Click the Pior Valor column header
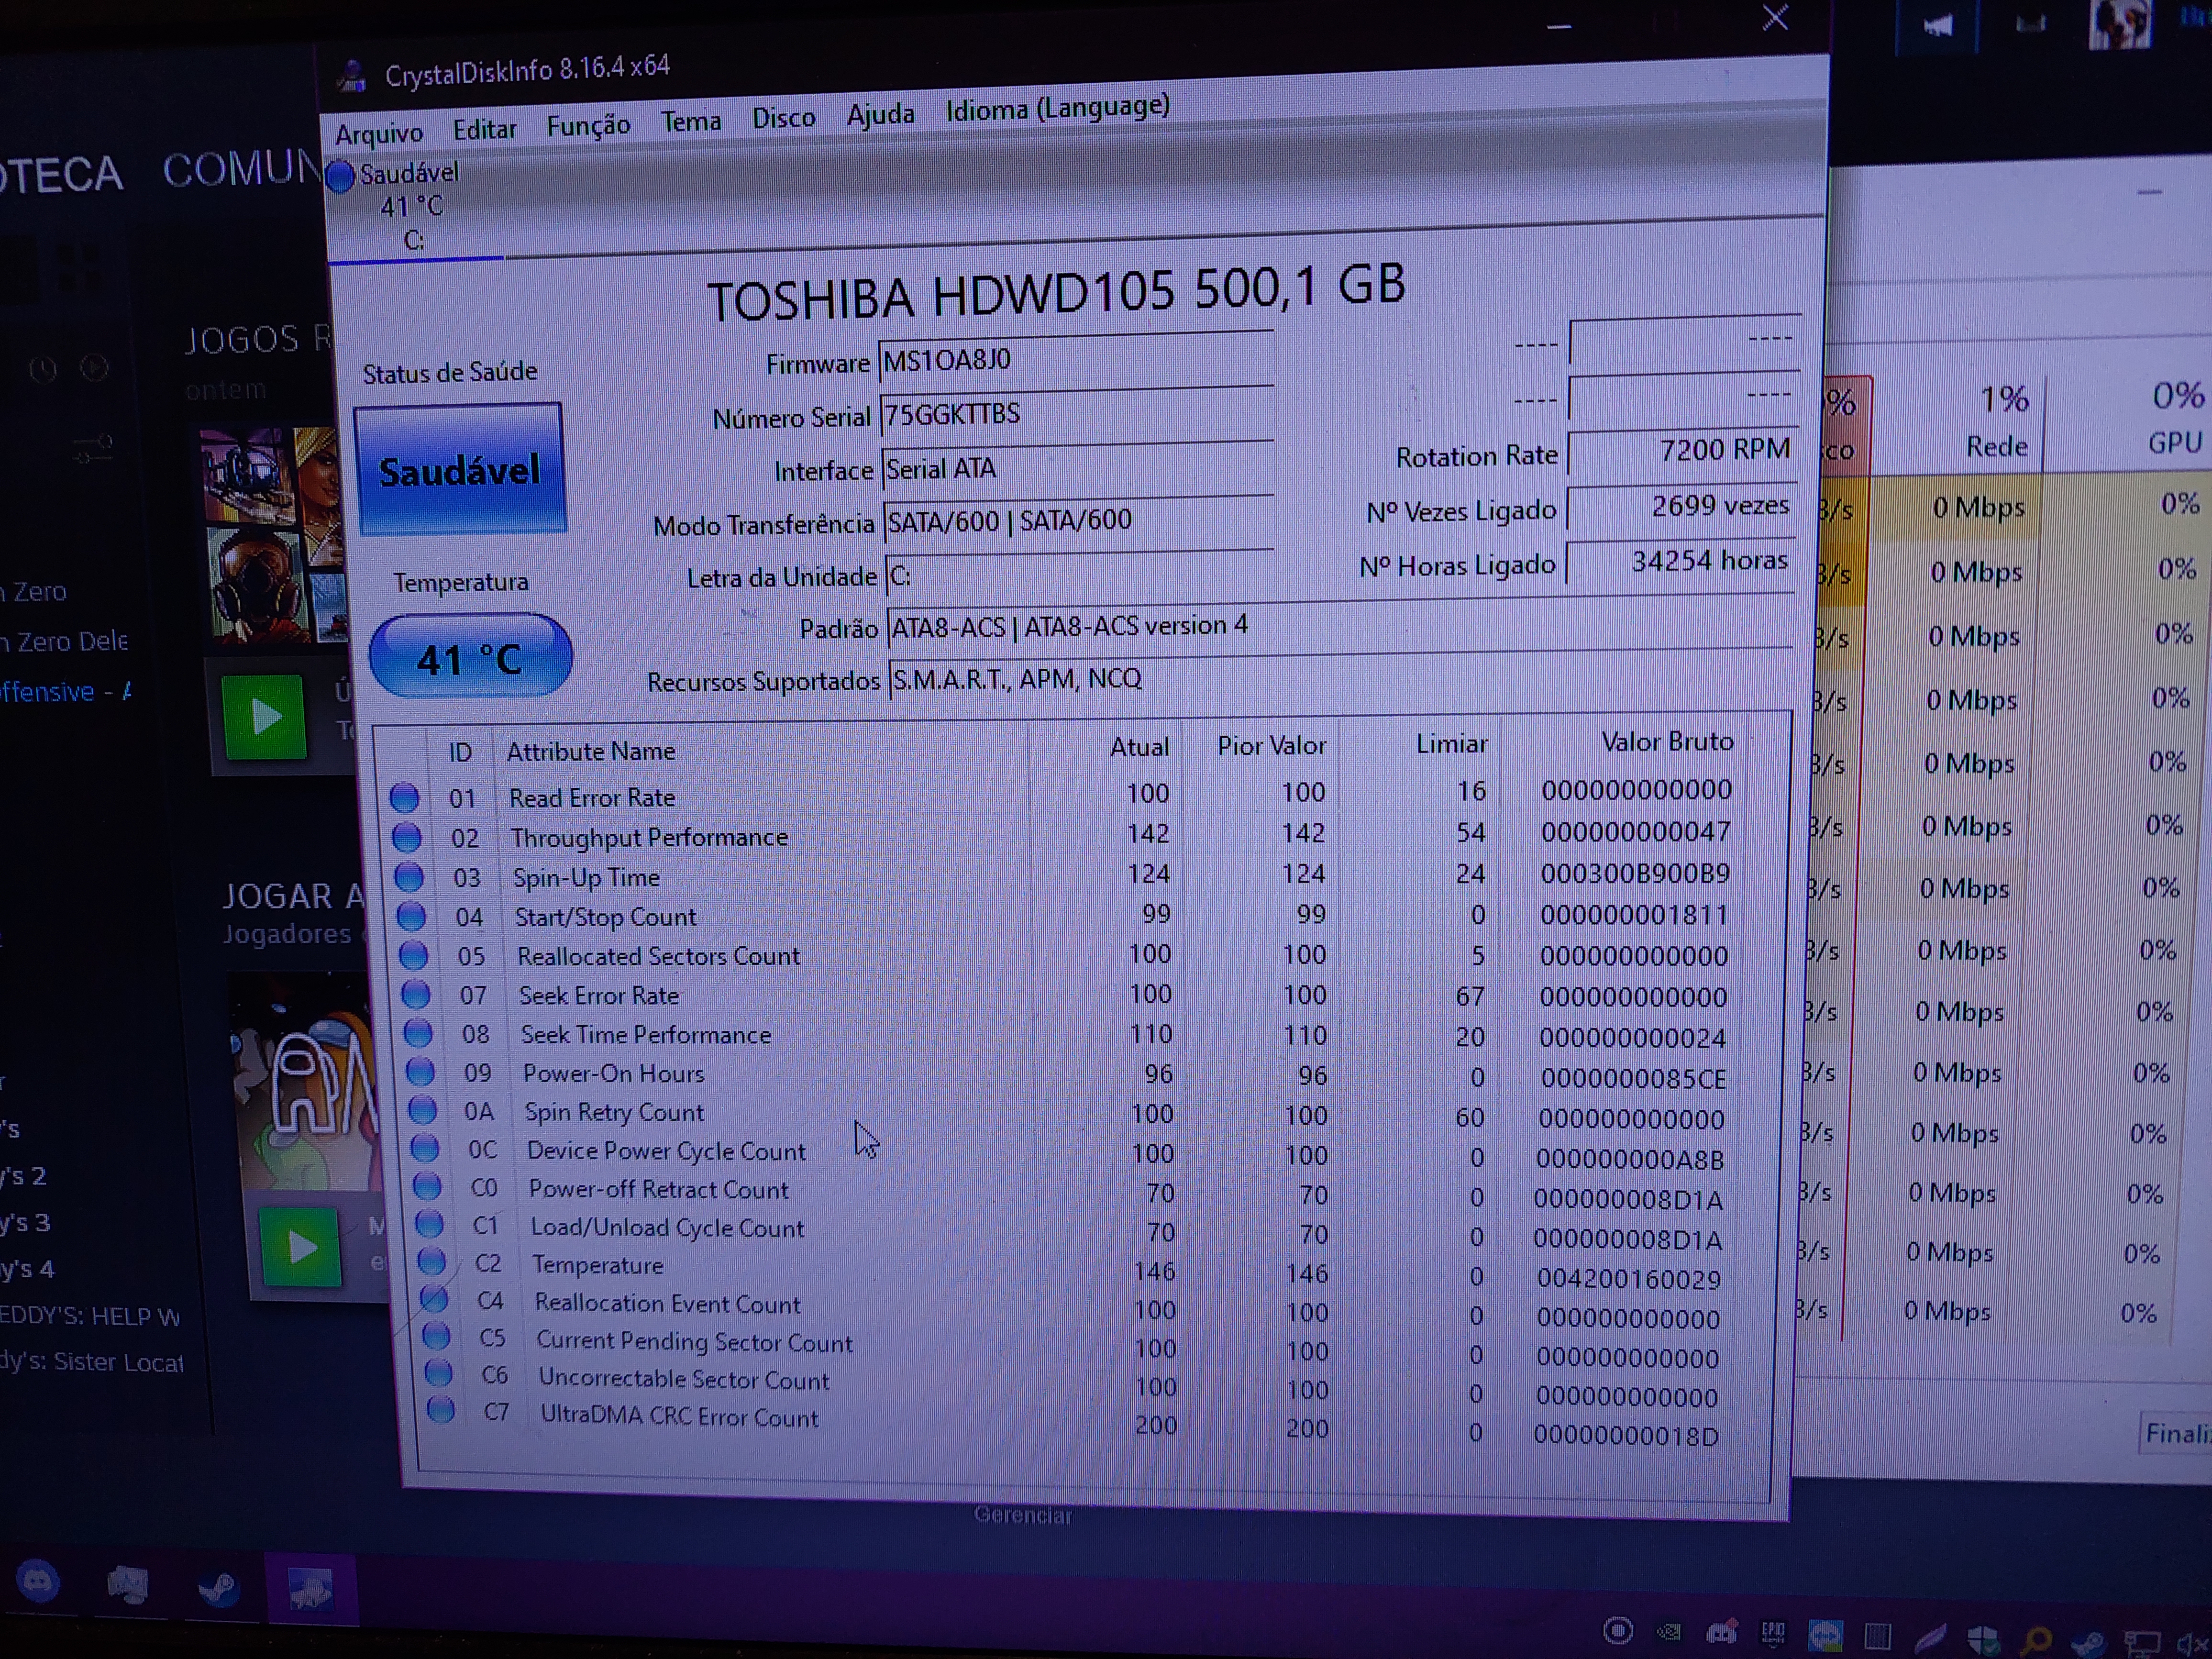This screenshot has width=2212, height=1659. coord(1271,745)
